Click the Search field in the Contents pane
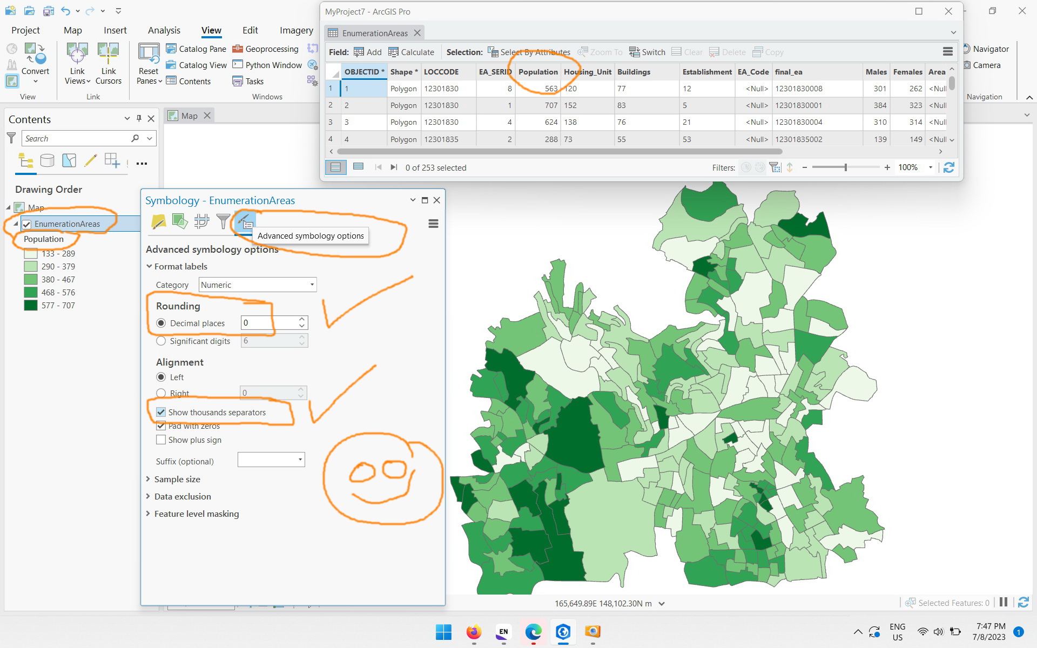1037x648 pixels. point(76,138)
